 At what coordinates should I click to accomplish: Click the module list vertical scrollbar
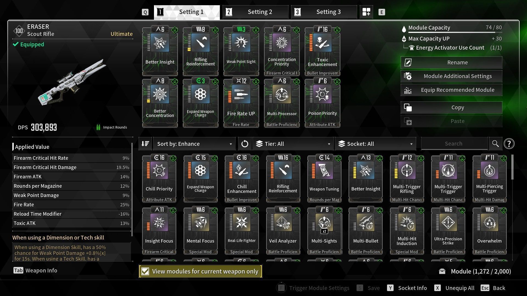click(512, 167)
